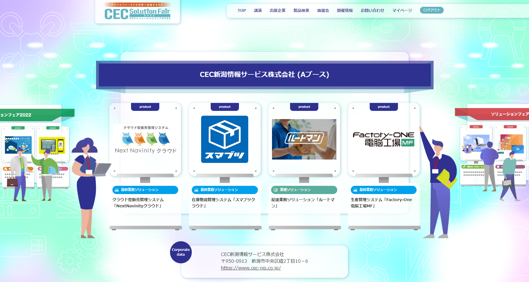Open the 出展企業 menu item
Viewport: 529px width, 282px height.
coord(278,10)
